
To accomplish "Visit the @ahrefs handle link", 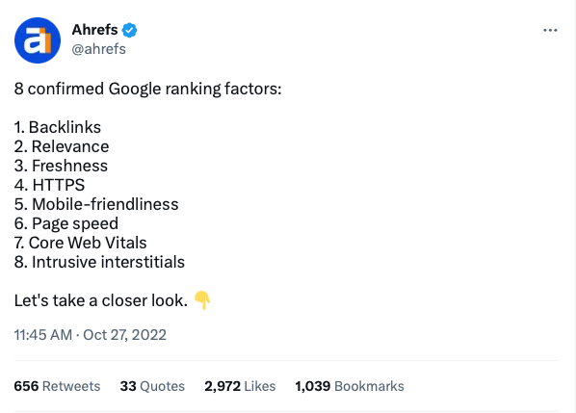I will 99,49.
